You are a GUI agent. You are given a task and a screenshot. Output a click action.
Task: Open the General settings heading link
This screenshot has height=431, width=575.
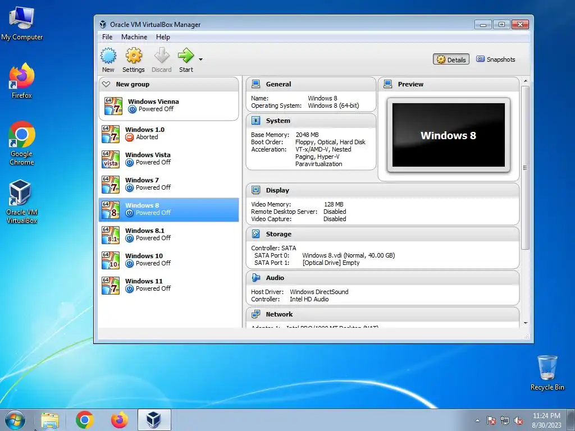pos(279,84)
